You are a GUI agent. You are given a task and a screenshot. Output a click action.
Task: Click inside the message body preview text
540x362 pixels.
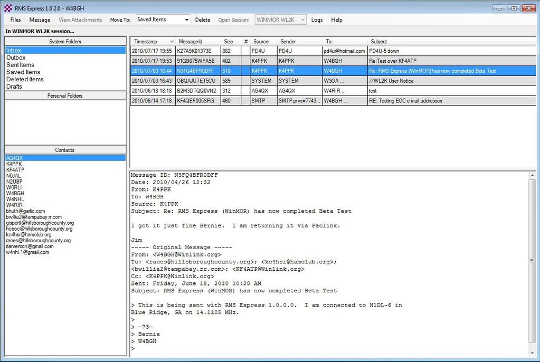pos(329,263)
